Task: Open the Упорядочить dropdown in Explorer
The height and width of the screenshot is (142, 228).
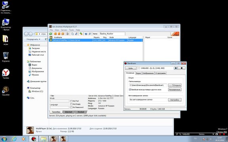Action: click(33, 39)
